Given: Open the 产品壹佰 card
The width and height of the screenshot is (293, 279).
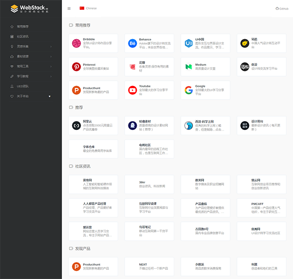Looking at the screenshot, I should point(206,208).
